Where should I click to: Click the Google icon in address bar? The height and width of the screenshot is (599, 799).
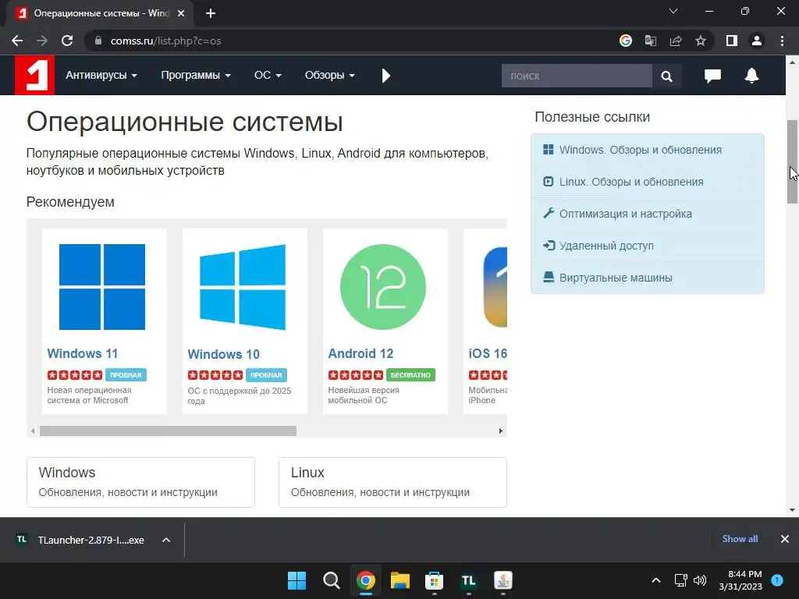(x=625, y=41)
